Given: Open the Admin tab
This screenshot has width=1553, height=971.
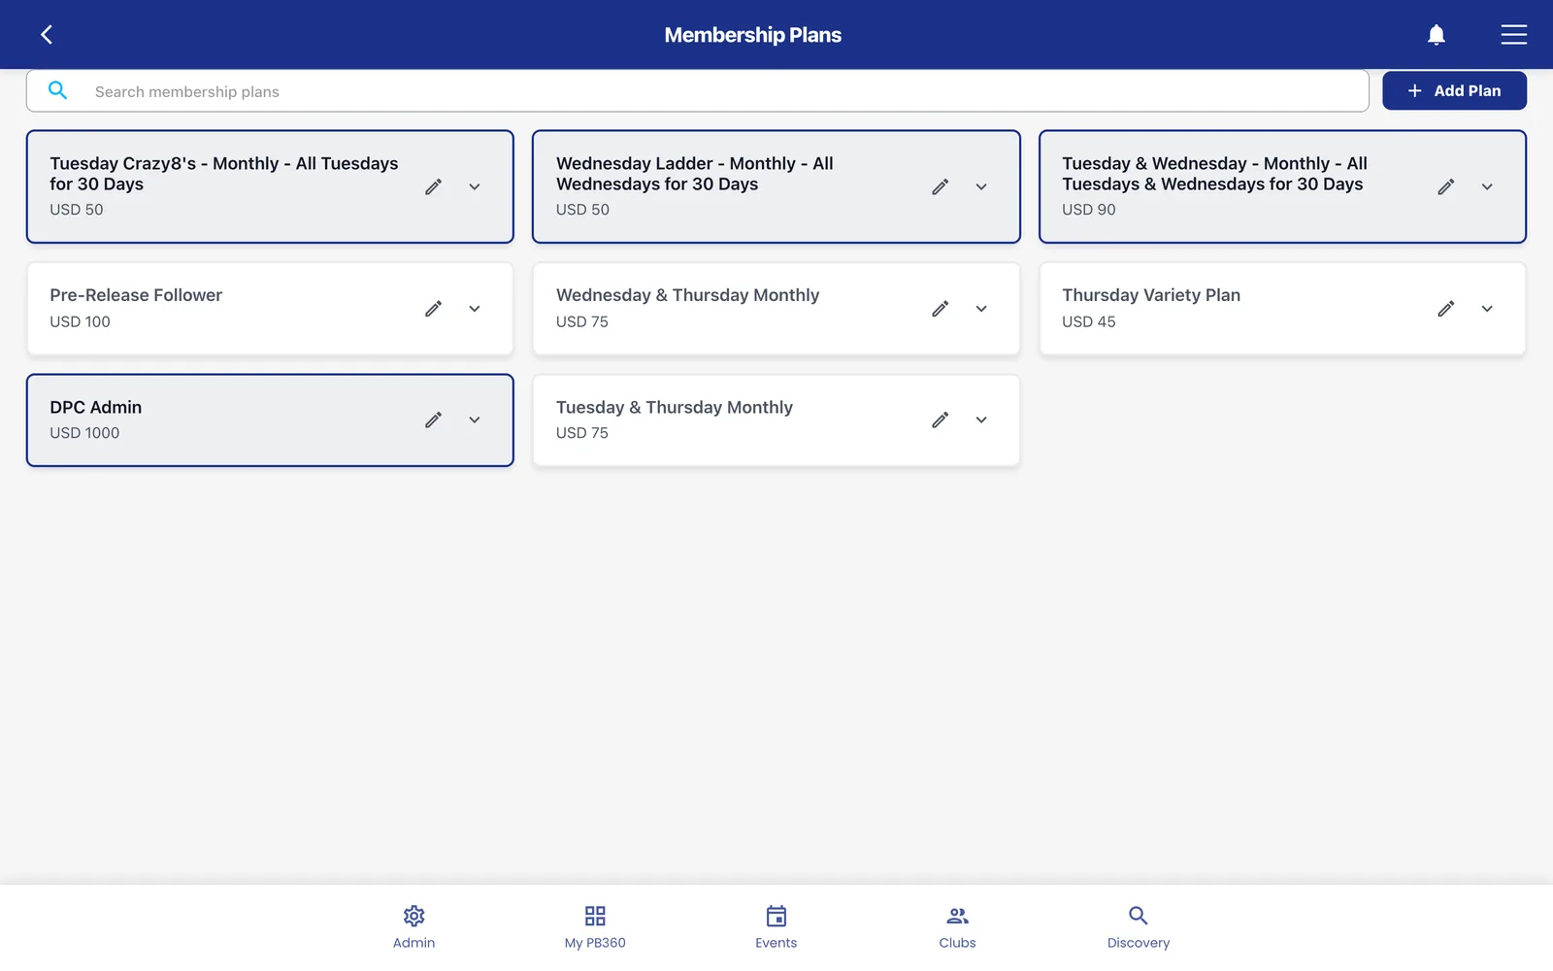Looking at the screenshot, I should 414,927.
